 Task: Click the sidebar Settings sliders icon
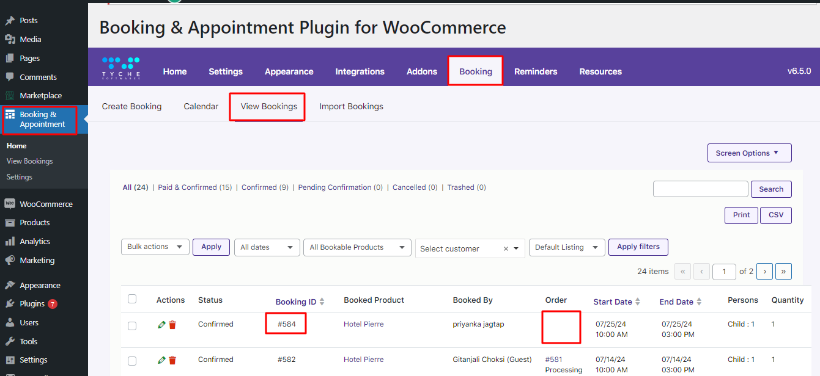[10, 360]
